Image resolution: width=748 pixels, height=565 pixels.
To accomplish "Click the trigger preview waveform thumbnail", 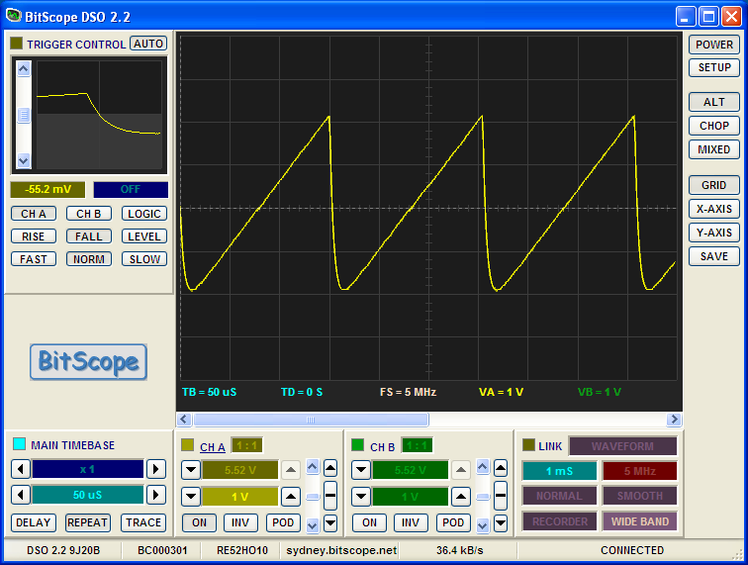I will 99,115.
